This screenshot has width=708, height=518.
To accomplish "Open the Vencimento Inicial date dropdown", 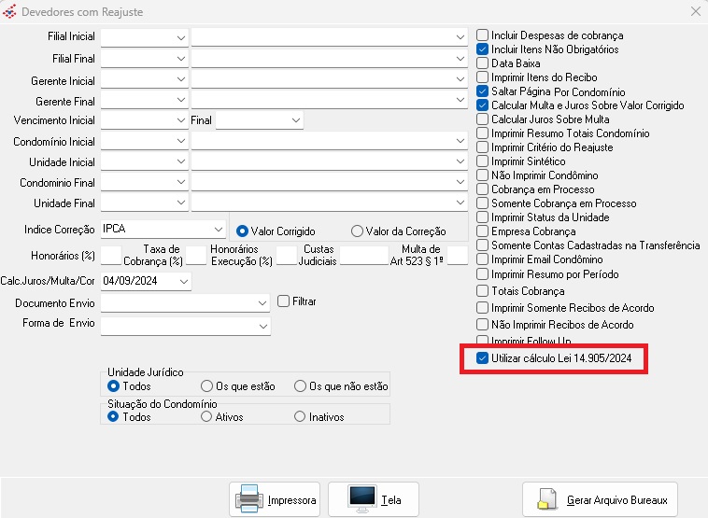I will click(x=180, y=120).
